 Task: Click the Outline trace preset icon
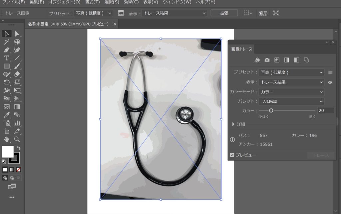pos(306,60)
